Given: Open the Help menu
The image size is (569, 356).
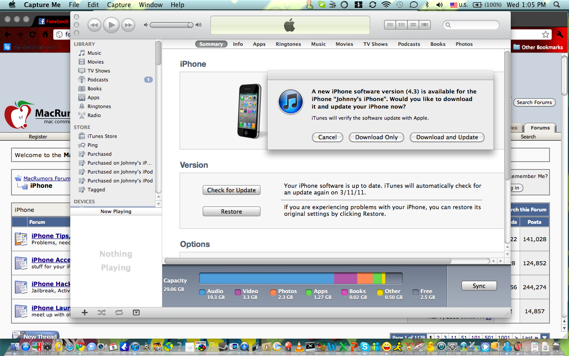Looking at the screenshot, I should click(x=177, y=5).
